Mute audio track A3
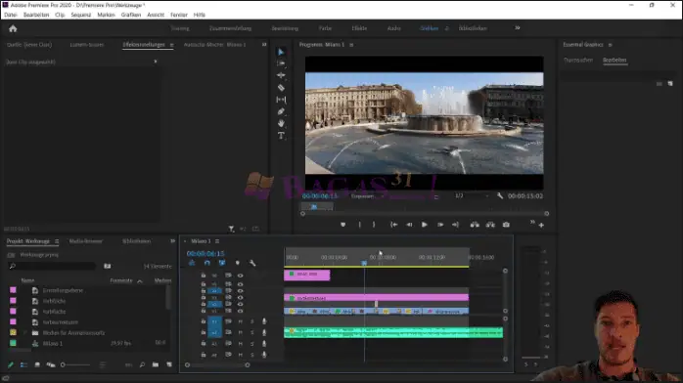The image size is (683, 383). (240, 344)
